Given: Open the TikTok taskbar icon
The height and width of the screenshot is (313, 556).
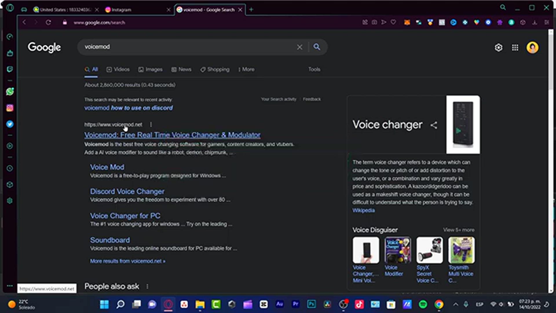Looking at the screenshot, I should 359,304.
